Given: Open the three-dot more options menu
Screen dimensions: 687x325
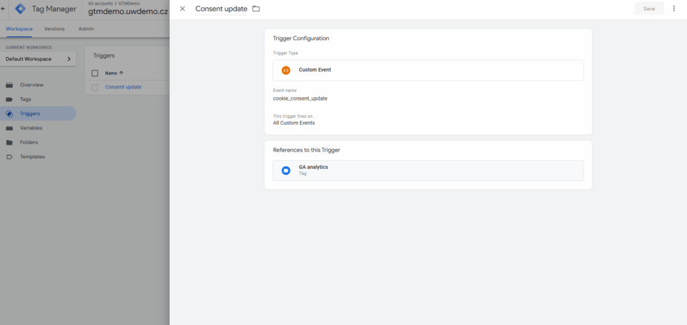Looking at the screenshot, I should 674,9.
